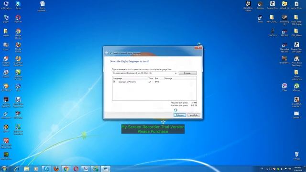Open the taskbar clock and date
306x172 pixels.
[297, 169]
